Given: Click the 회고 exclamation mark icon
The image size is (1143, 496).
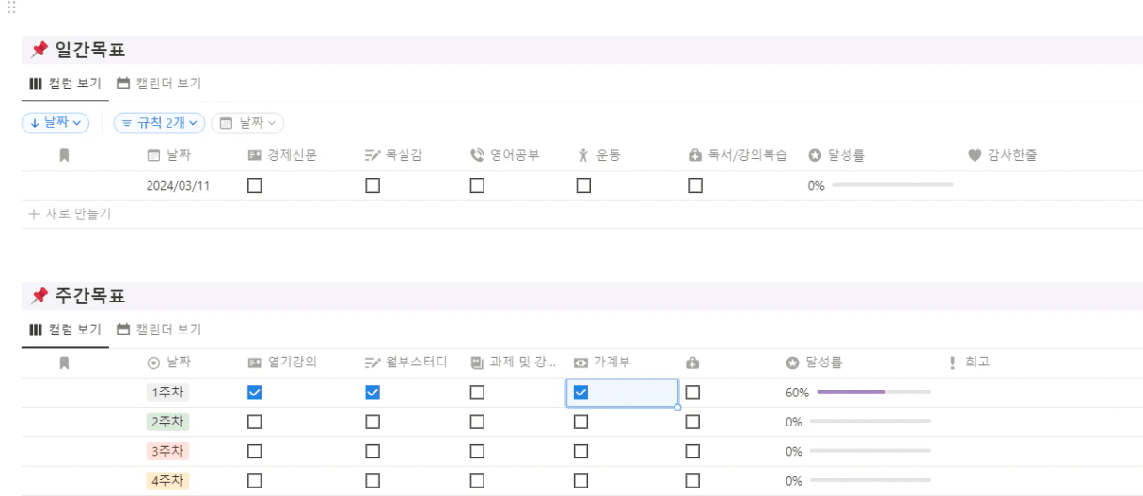Looking at the screenshot, I should tap(952, 363).
